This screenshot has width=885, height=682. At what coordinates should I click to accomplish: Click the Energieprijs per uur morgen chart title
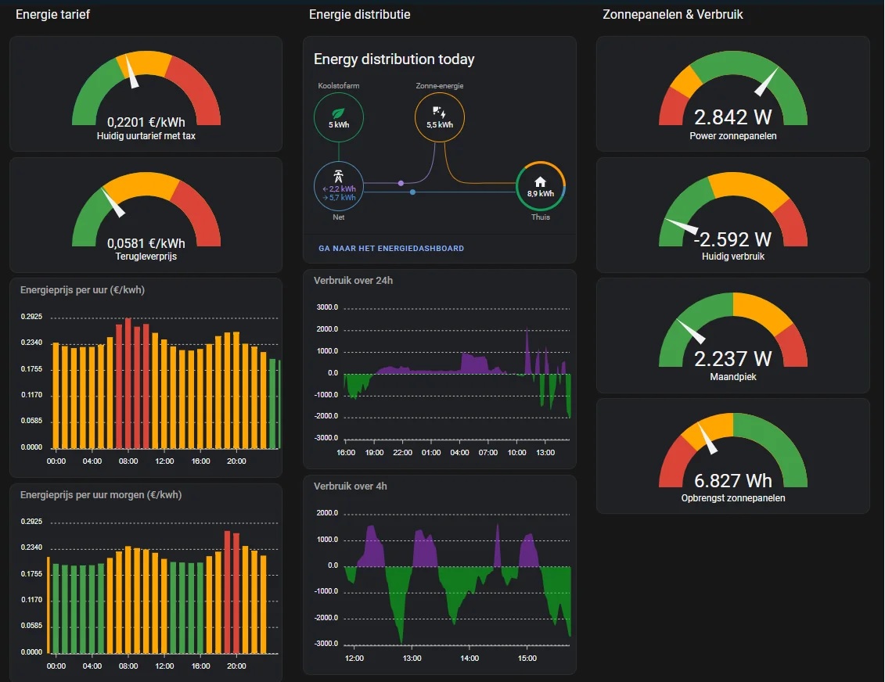95,495
